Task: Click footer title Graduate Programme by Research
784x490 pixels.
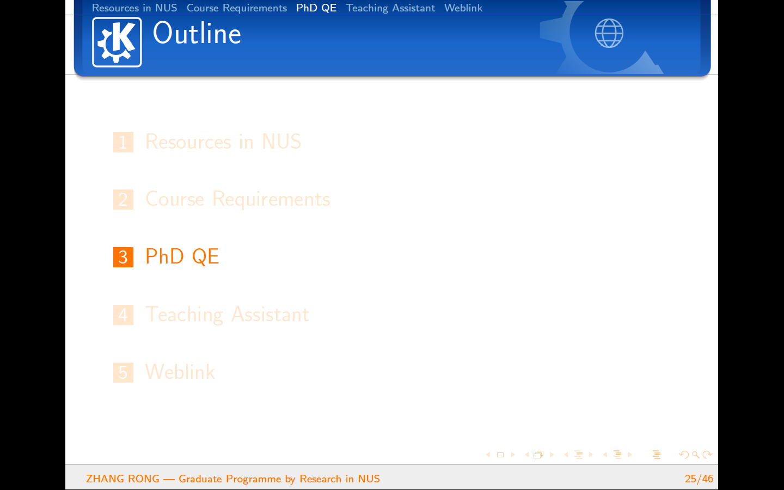Action: 279,479
